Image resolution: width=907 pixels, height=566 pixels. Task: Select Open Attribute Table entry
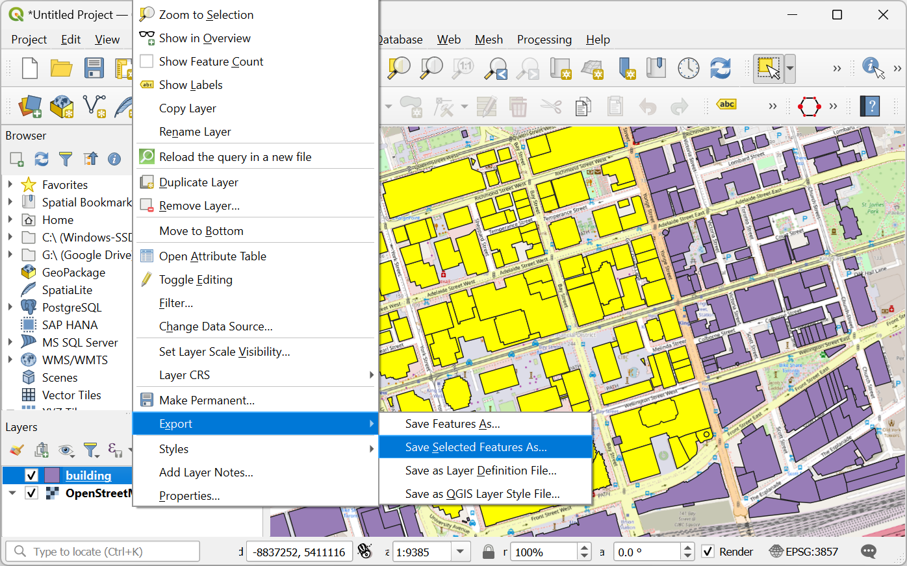click(x=212, y=256)
